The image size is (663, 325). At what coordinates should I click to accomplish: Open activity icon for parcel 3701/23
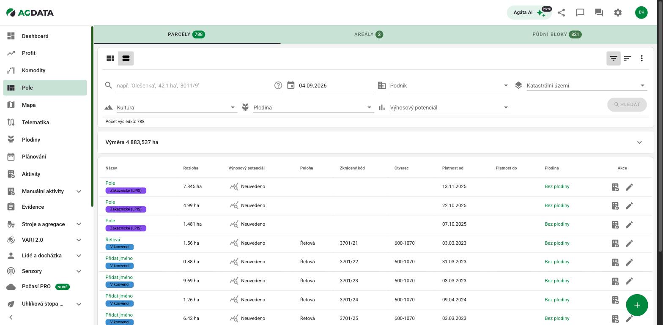615,281
